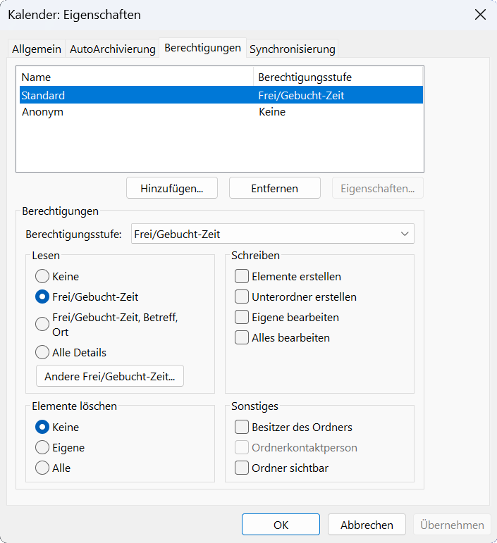The width and height of the screenshot is (497, 543).
Task: Choose the Alle Details read option
Action: 42,352
